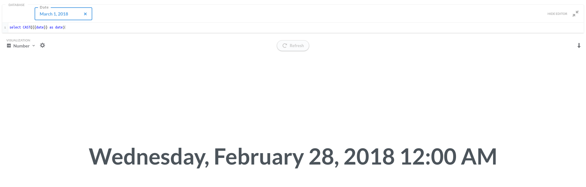Click the Number visualization icon
Image resolution: width=586 pixels, height=187 pixels.
[x=9, y=46]
